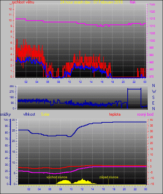Click the 'E' wind direction label

[x=153, y=103]
